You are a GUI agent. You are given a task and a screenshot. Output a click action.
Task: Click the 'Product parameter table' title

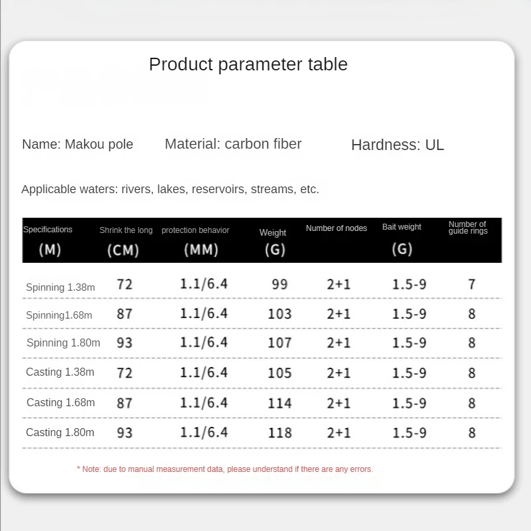248,64
